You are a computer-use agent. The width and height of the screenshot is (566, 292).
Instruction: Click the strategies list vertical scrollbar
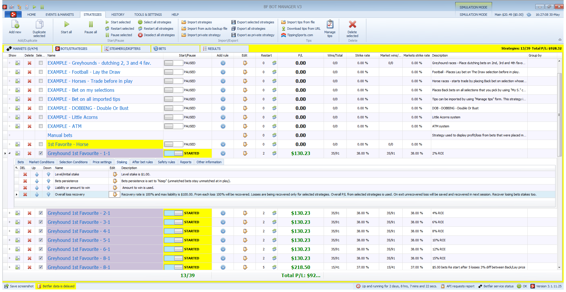pyautogui.click(x=559, y=115)
